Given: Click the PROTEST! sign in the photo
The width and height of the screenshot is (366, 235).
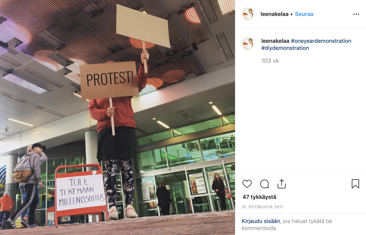Looking at the screenshot, I should (109, 80).
